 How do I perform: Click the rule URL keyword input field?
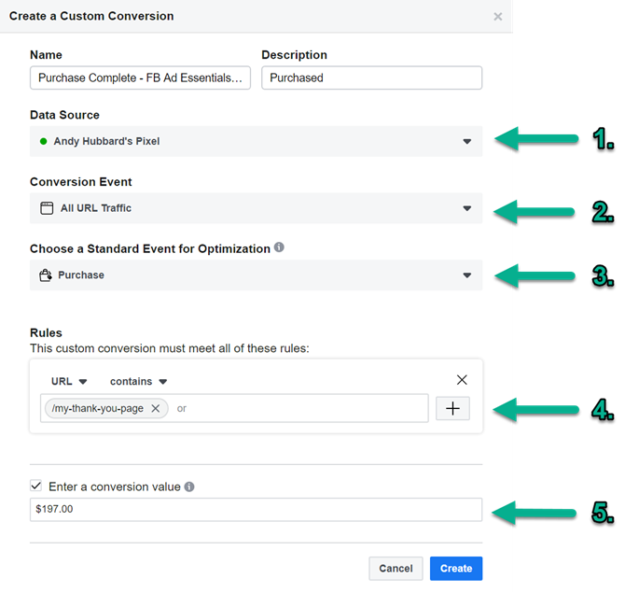tap(299, 408)
